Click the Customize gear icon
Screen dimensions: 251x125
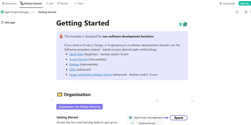221,3
